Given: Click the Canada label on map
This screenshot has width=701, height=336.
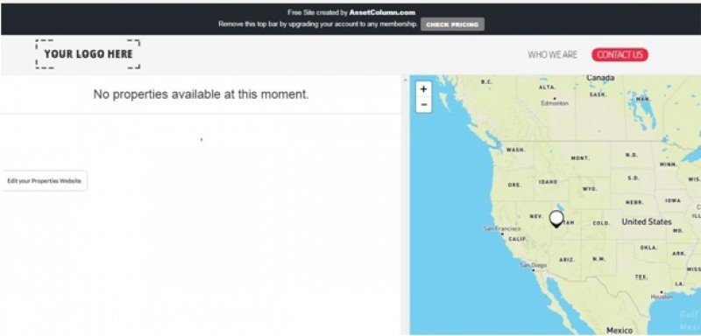Looking at the screenshot, I should coord(600,78).
